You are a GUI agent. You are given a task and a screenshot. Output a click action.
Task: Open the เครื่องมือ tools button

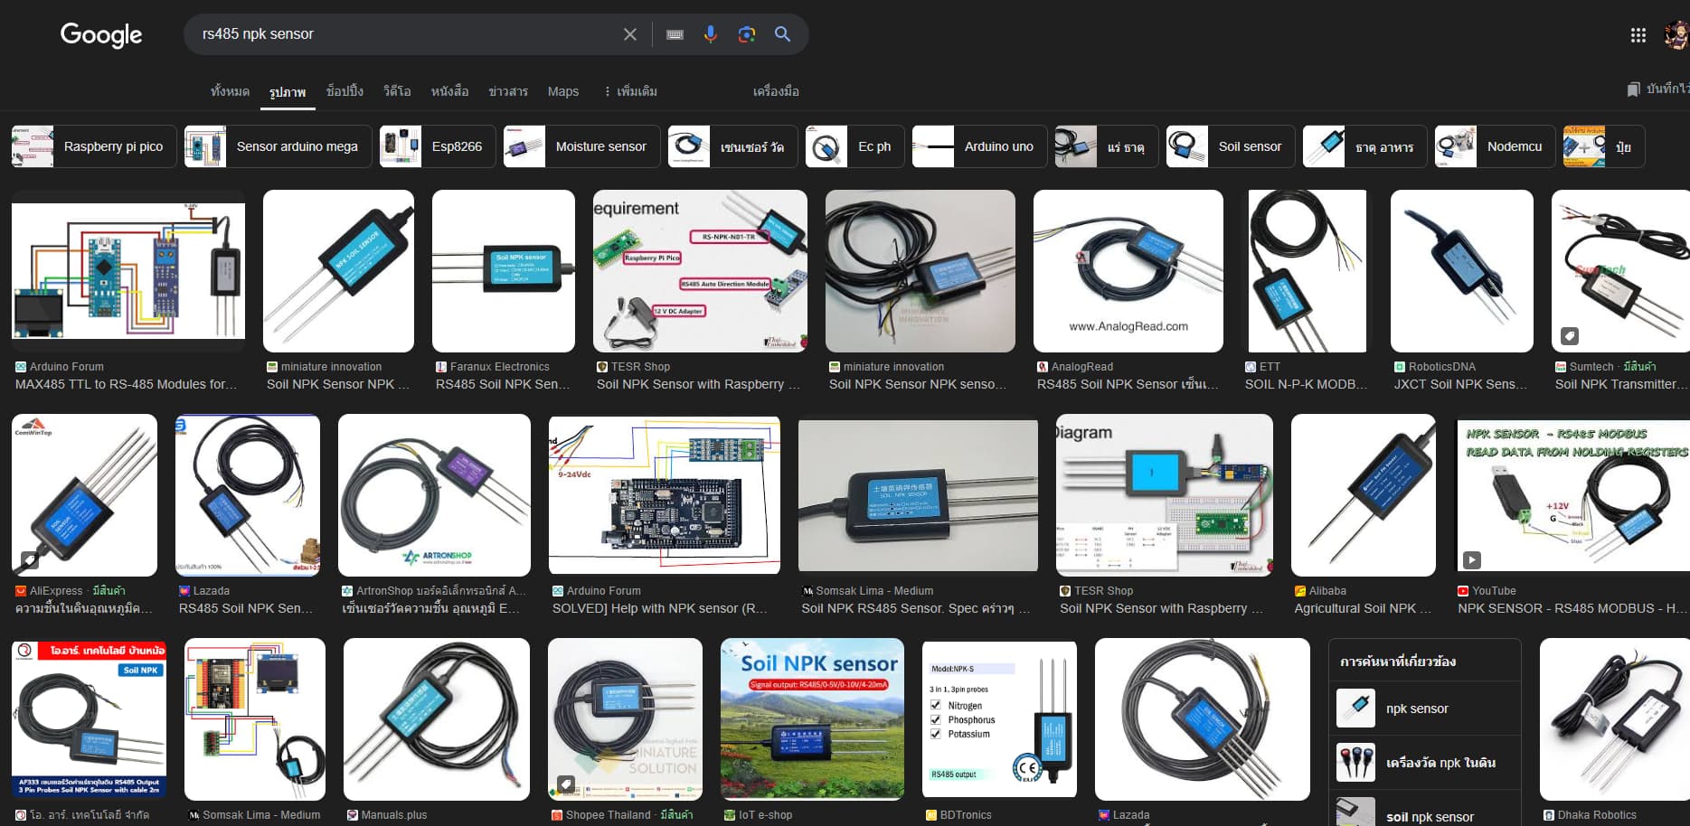tap(776, 91)
